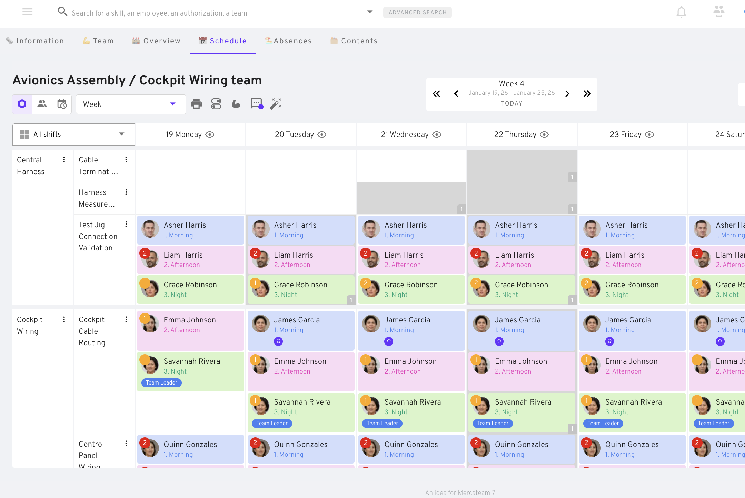Viewport: 745px width, 498px height.
Task: Click the comments speech bubble icon
Action: pyautogui.click(x=257, y=104)
